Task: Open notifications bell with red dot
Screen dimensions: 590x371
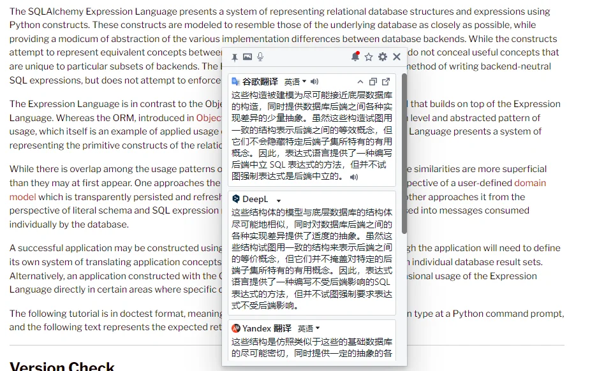Action: point(355,57)
